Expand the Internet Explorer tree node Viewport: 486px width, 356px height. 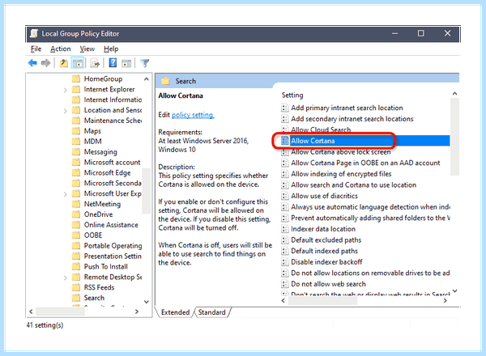coord(65,90)
